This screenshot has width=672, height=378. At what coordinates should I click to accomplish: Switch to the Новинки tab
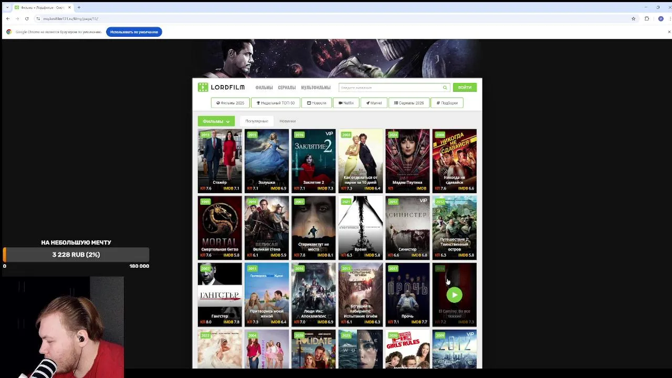[287, 121]
